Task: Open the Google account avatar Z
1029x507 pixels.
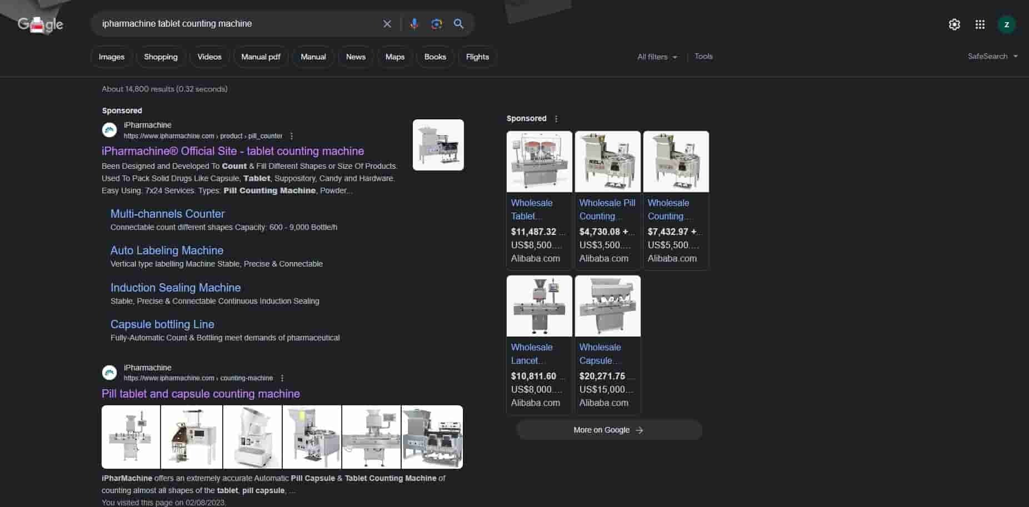Action: (x=1006, y=24)
